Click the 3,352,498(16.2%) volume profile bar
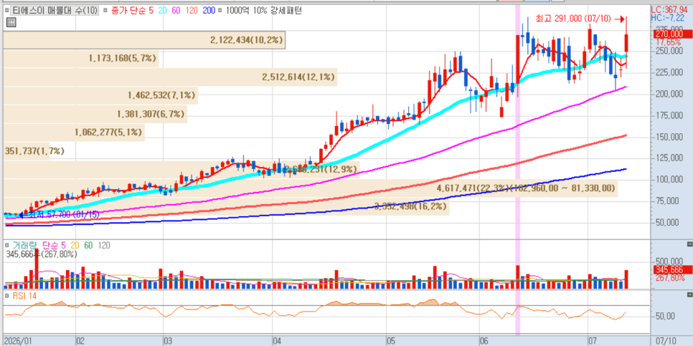 (x=226, y=206)
